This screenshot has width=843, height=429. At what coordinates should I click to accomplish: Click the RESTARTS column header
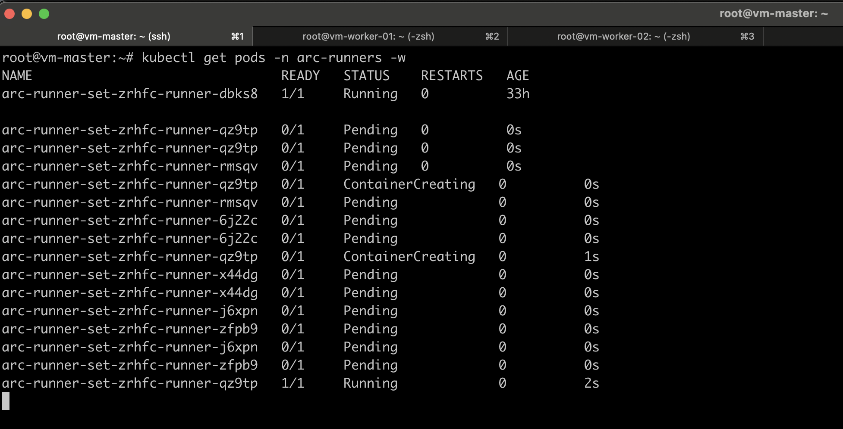click(452, 75)
